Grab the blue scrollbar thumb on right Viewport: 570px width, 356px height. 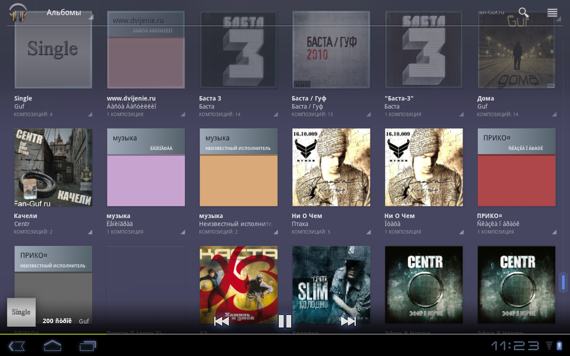[x=563, y=282]
